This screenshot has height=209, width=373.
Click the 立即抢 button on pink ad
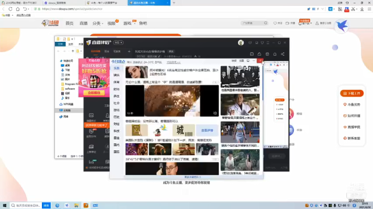(x=94, y=93)
